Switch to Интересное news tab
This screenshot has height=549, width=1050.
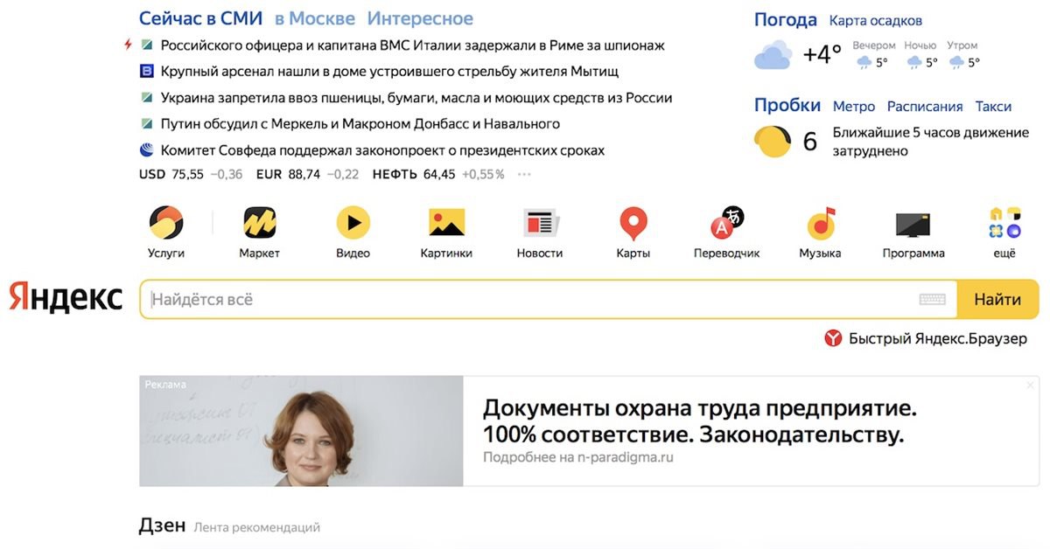click(420, 18)
